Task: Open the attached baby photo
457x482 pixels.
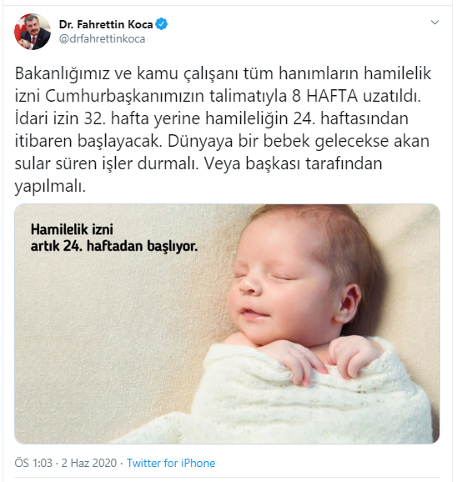Action: click(x=227, y=324)
